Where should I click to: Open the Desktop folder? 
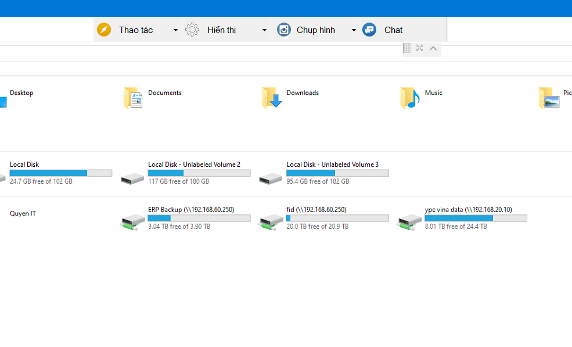pyautogui.click(x=21, y=93)
